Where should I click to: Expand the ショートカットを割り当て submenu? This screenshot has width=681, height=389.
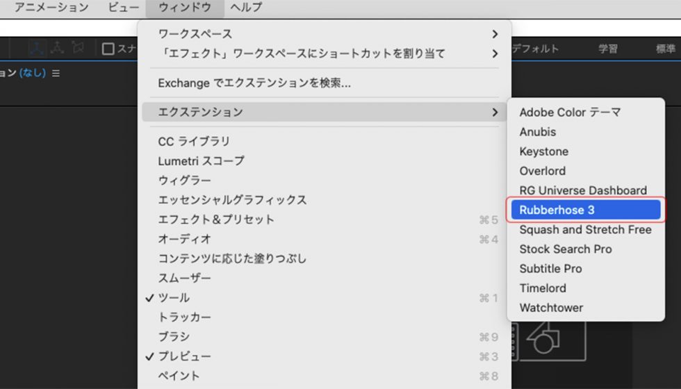pyautogui.click(x=325, y=53)
